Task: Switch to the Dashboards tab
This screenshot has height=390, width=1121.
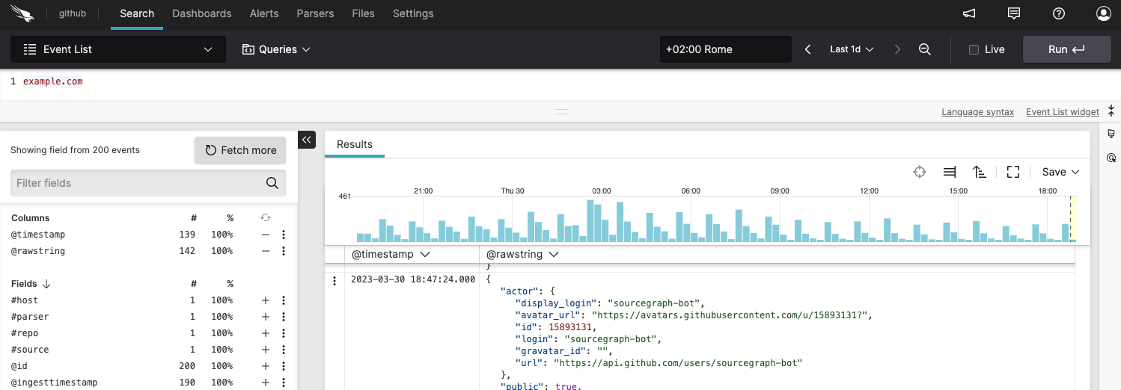Action: [201, 13]
